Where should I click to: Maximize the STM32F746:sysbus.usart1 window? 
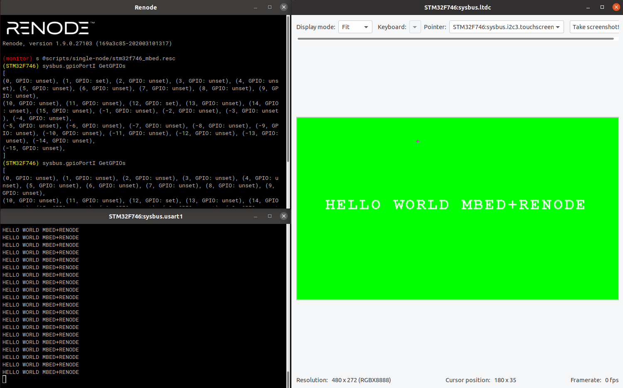click(x=270, y=216)
